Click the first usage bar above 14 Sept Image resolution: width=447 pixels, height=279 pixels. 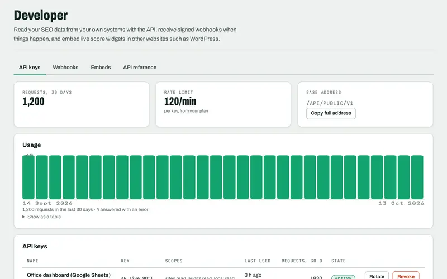[28, 177]
